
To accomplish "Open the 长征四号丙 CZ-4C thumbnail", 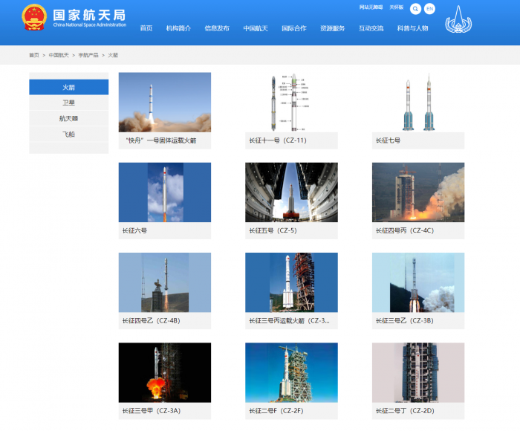I will (418, 192).
